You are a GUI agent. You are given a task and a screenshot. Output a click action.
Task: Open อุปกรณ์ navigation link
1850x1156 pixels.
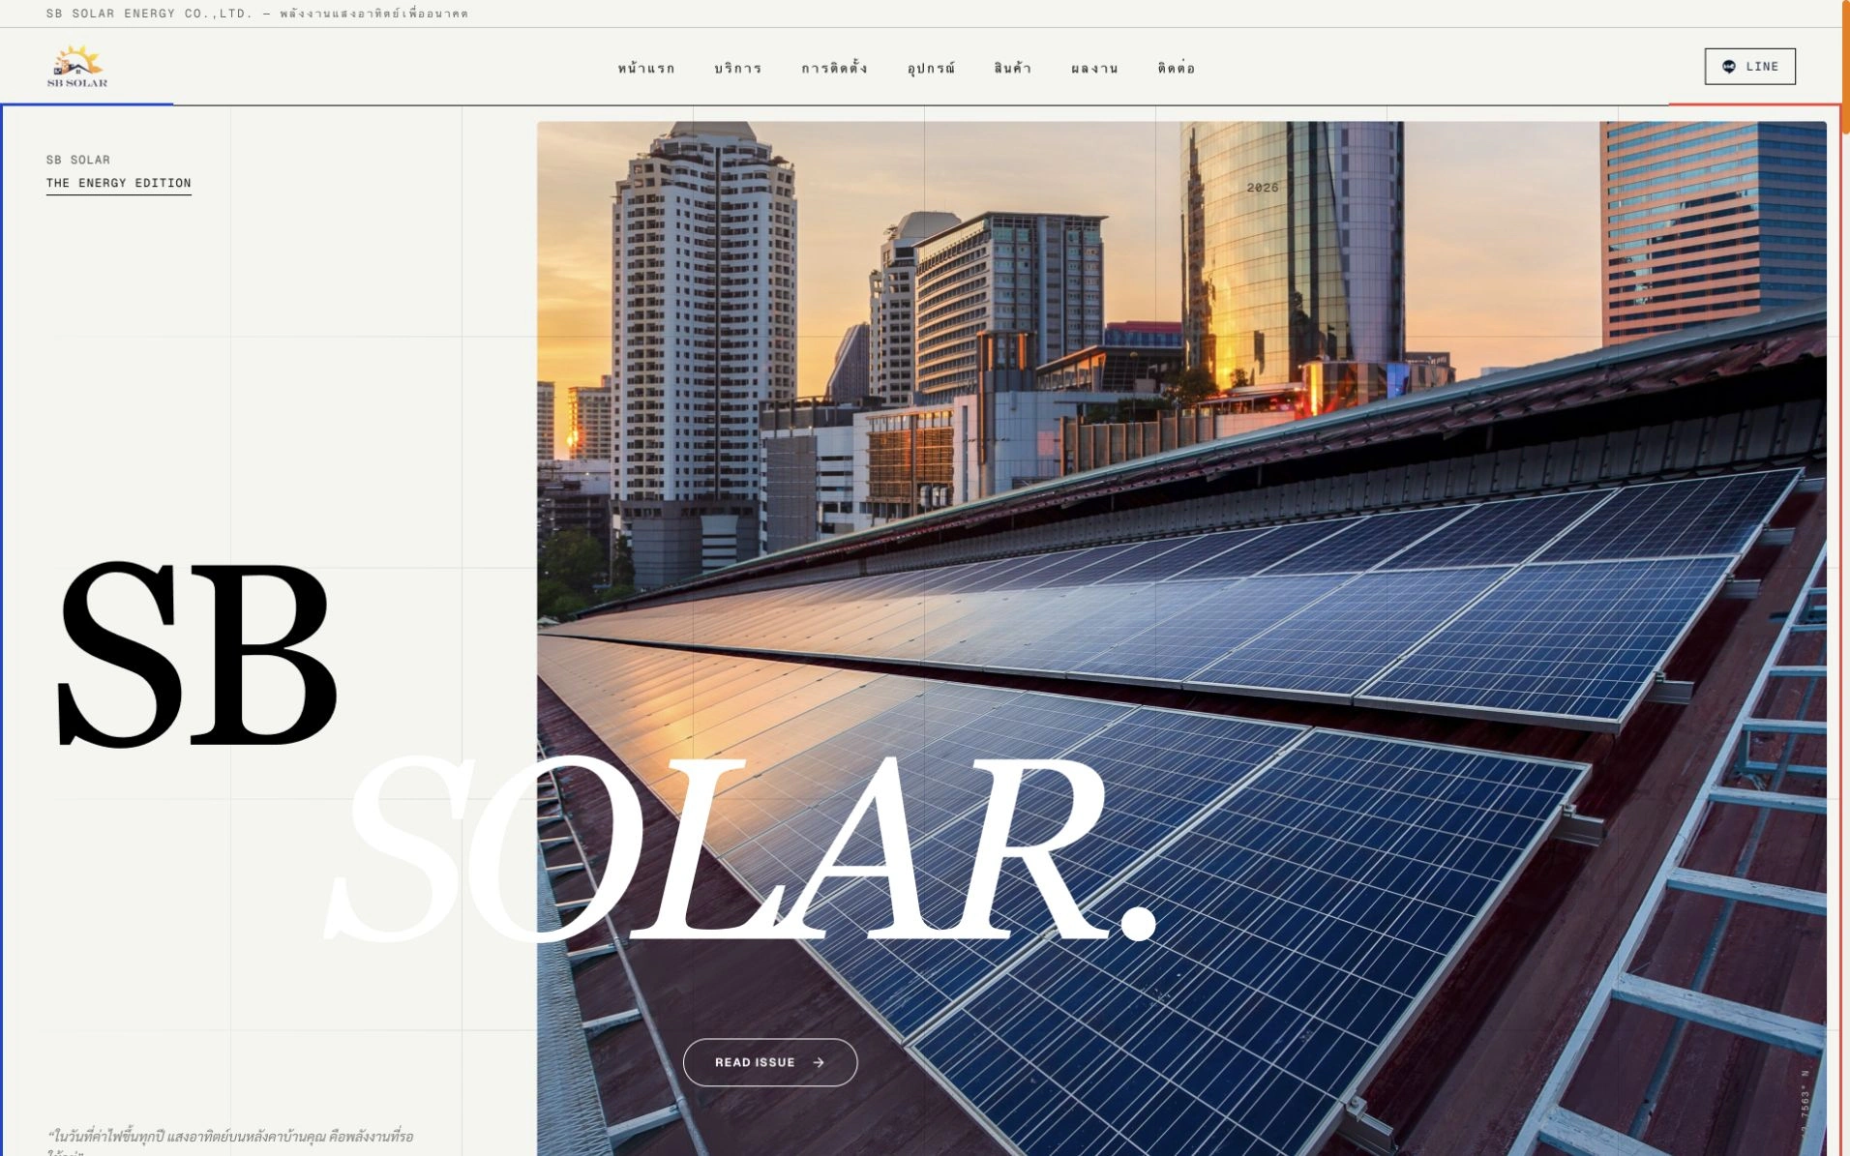click(931, 68)
